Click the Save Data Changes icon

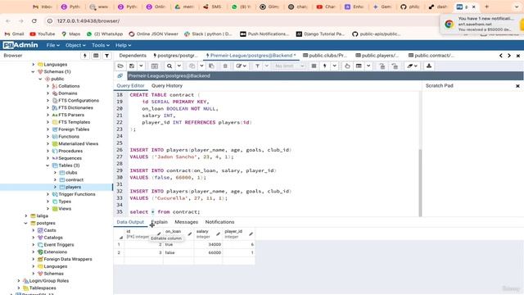(155, 66)
